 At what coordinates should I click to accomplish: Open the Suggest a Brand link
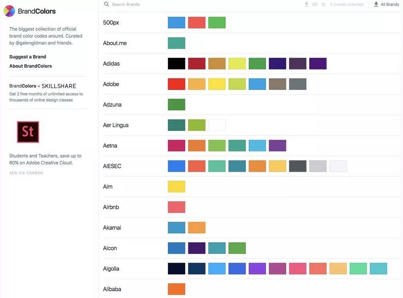pyautogui.click(x=28, y=57)
